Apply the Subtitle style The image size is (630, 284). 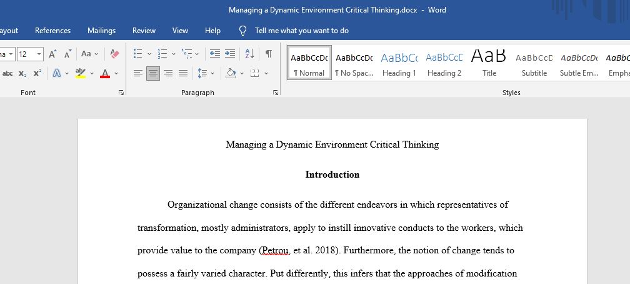click(x=534, y=63)
